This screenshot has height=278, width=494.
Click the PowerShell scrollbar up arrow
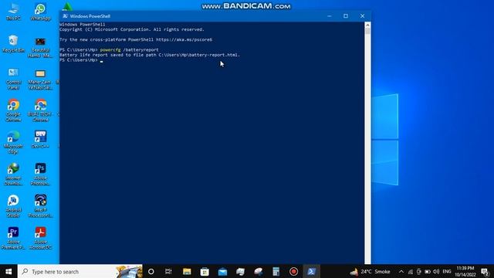pos(367,25)
